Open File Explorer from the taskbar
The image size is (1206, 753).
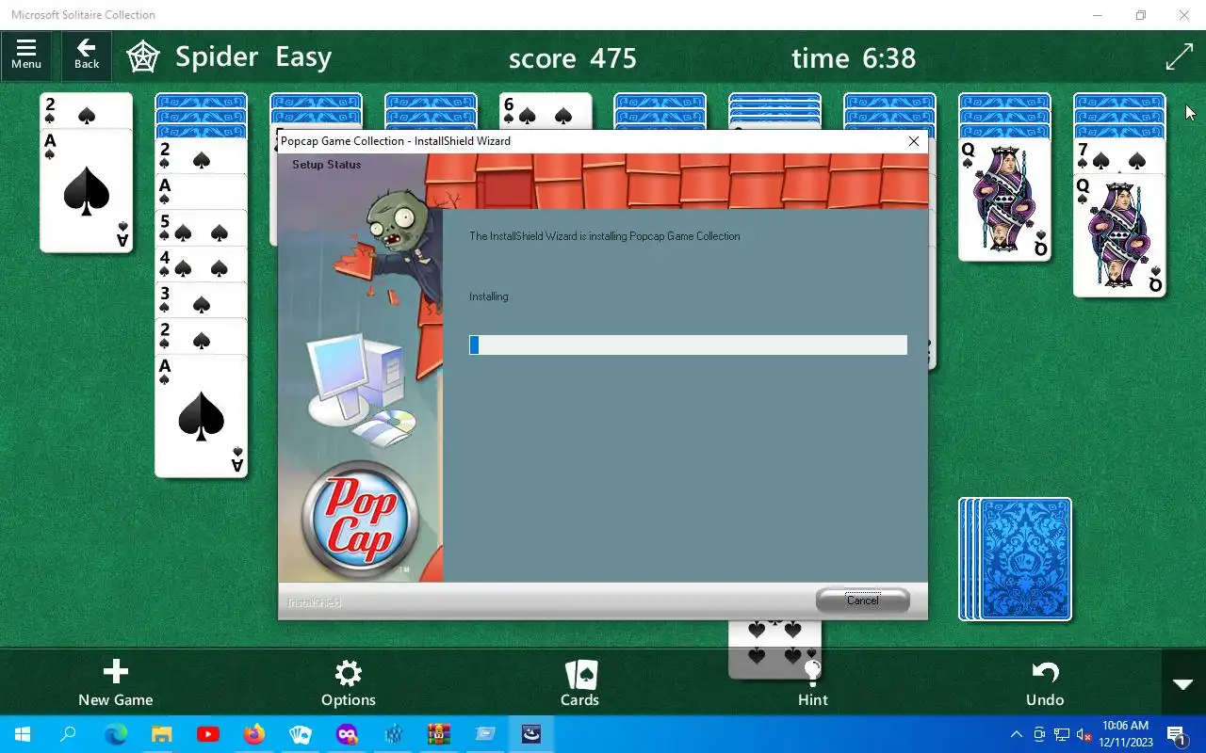tap(162, 734)
